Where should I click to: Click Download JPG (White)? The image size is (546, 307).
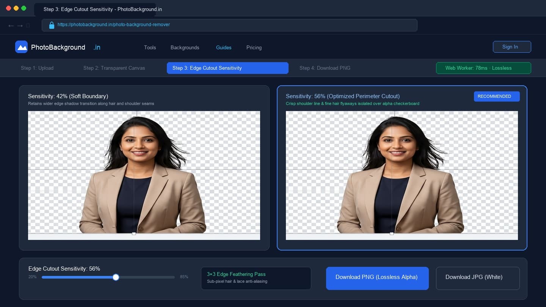[x=478, y=278]
